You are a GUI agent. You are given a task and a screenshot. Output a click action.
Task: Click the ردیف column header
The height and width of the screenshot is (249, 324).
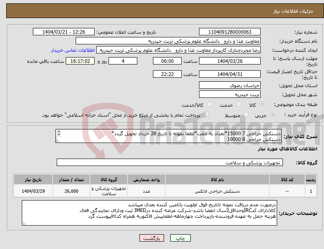pos(311,180)
